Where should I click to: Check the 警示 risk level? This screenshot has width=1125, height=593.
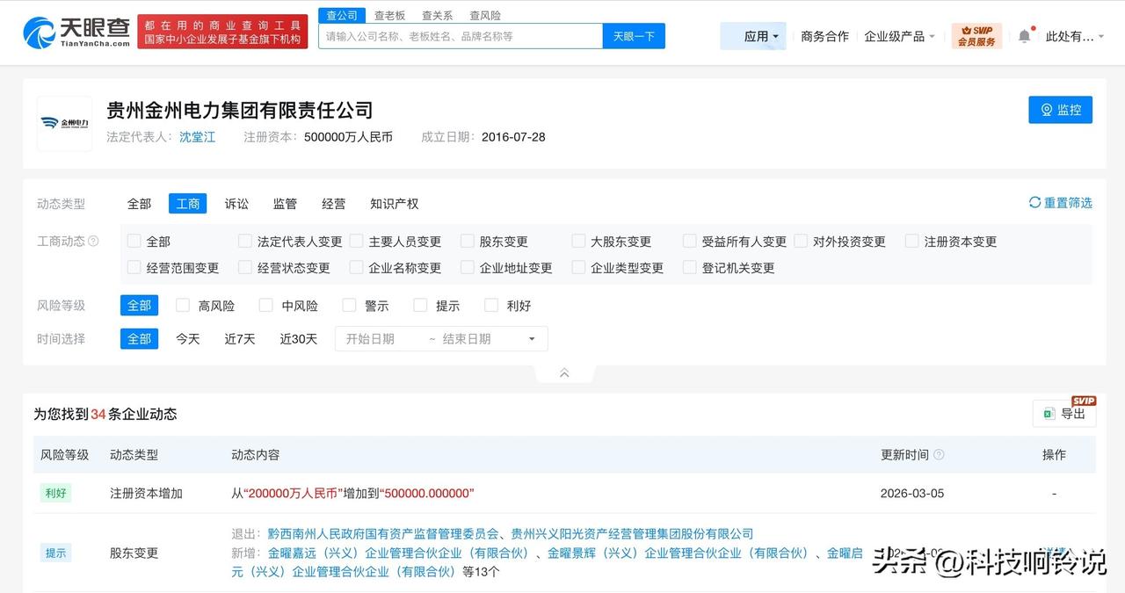click(x=349, y=305)
